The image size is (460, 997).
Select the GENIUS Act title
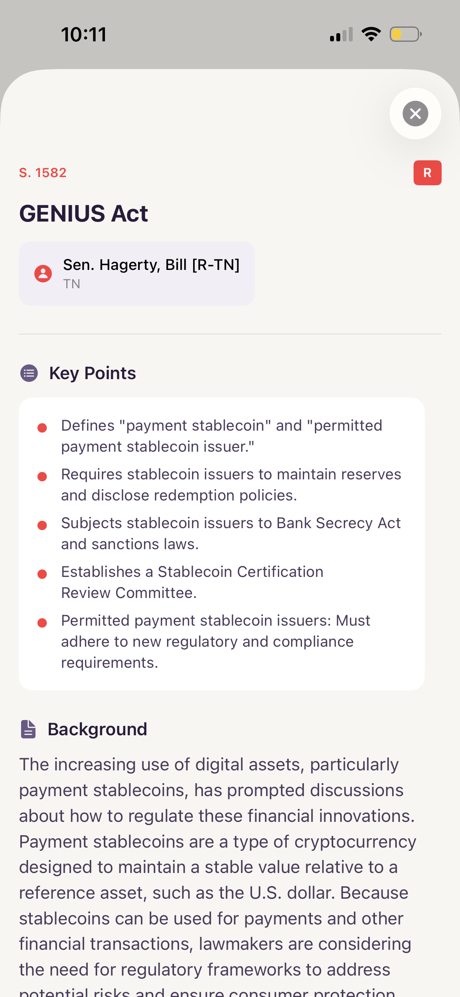click(x=83, y=213)
